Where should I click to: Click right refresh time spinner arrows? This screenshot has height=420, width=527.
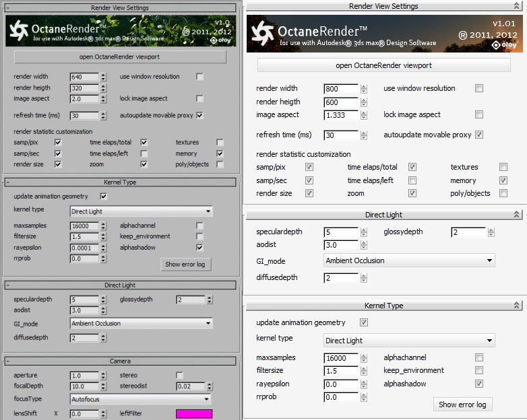click(x=364, y=135)
